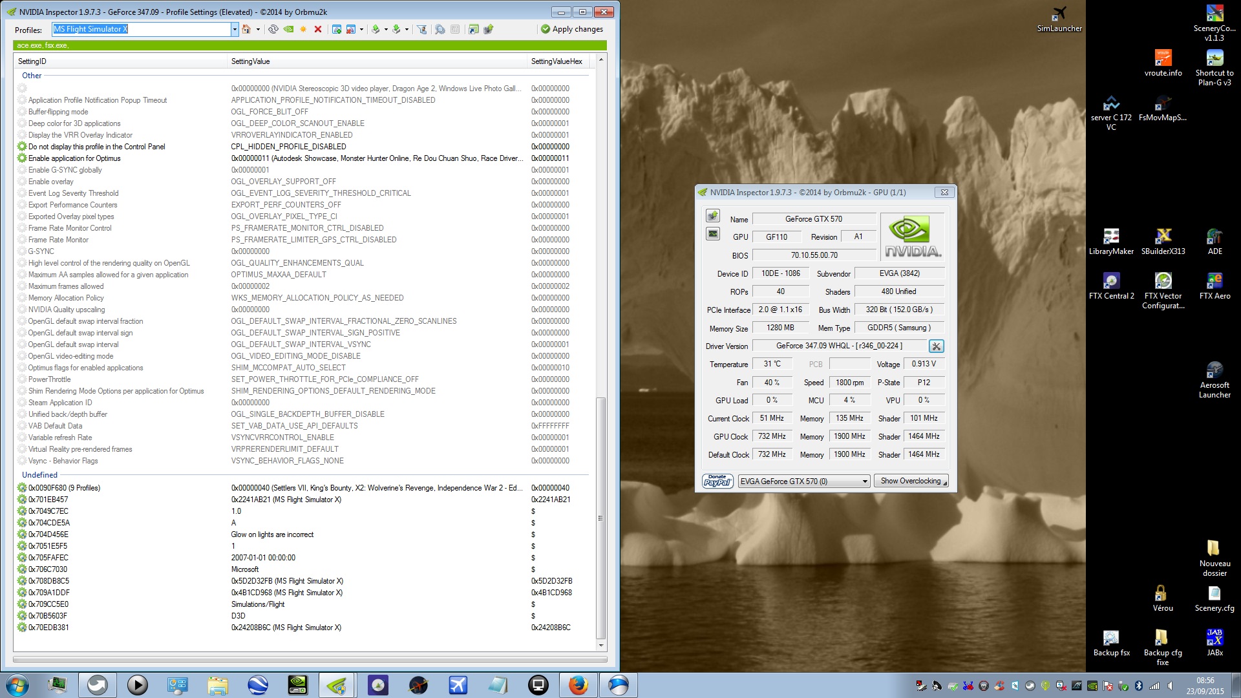Click the driver profile settings wrench icon
This screenshot has height=698, width=1241.
pyautogui.click(x=936, y=346)
